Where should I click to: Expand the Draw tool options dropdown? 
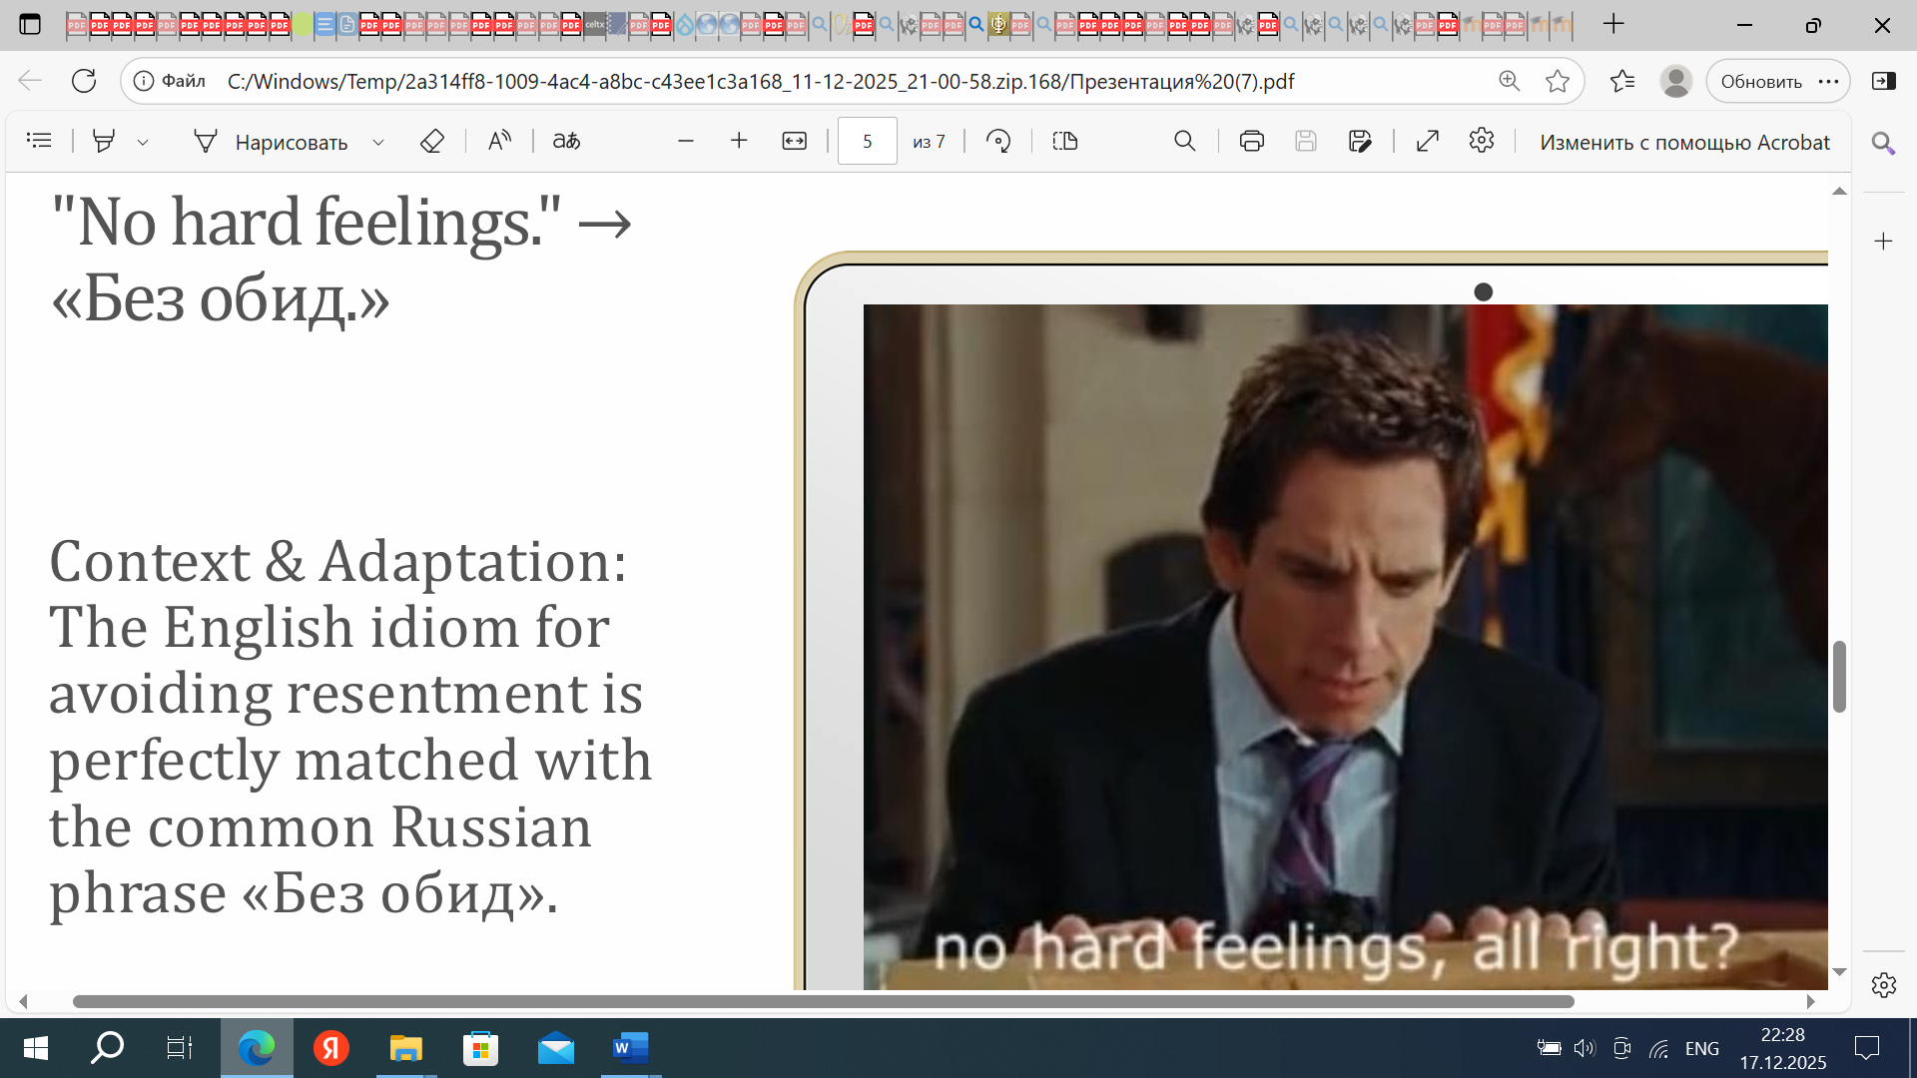pyautogui.click(x=378, y=142)
